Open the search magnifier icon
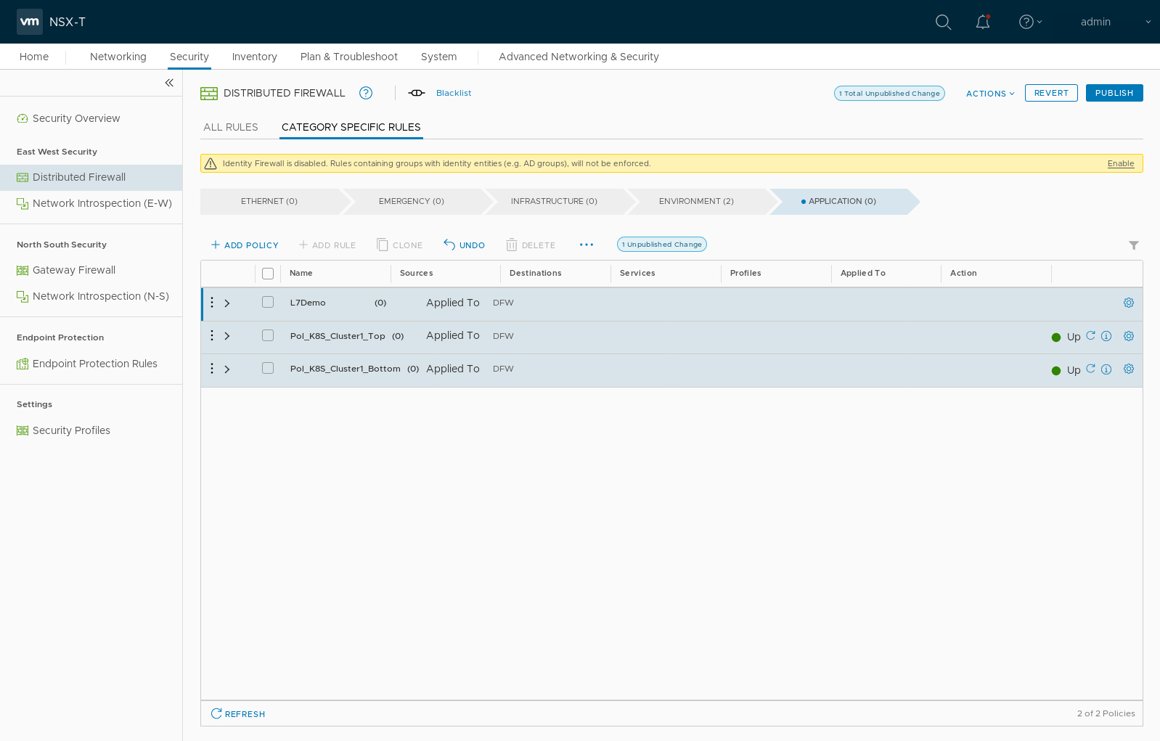The height and width of the screenshot is (741, 1160). (x=943, y=22)
